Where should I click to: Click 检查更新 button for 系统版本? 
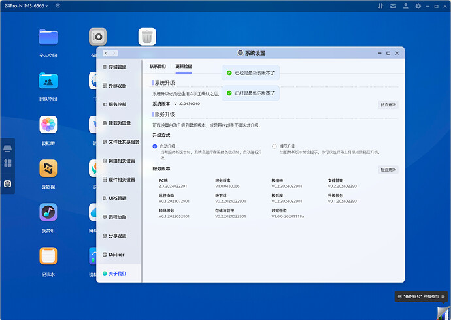pos(388,104)
